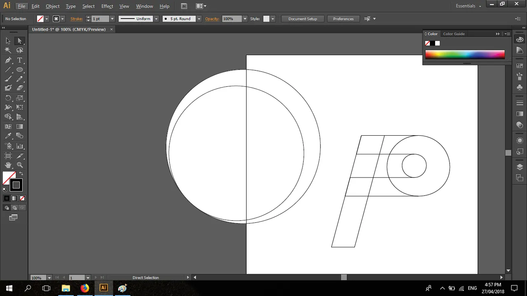Select the Ellipse tool
Image resolution: width=527 pixels, height=296 pixels.
19,69
